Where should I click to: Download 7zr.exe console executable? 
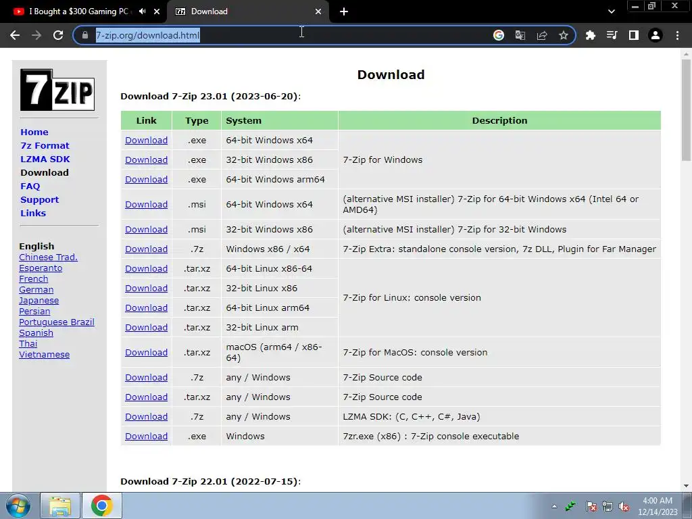point(146,437)
